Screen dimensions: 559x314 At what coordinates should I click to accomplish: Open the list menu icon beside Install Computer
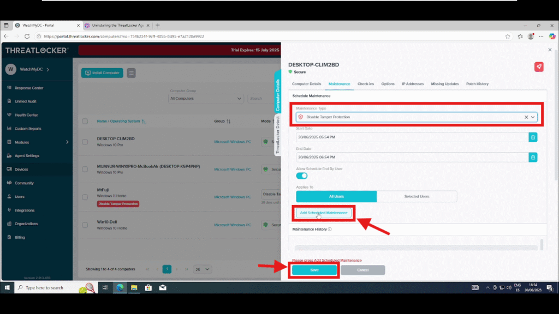click(131, 73)
